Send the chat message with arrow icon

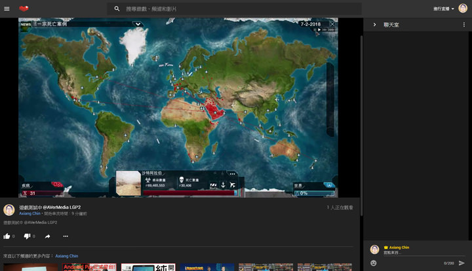[x=462, y=263]
